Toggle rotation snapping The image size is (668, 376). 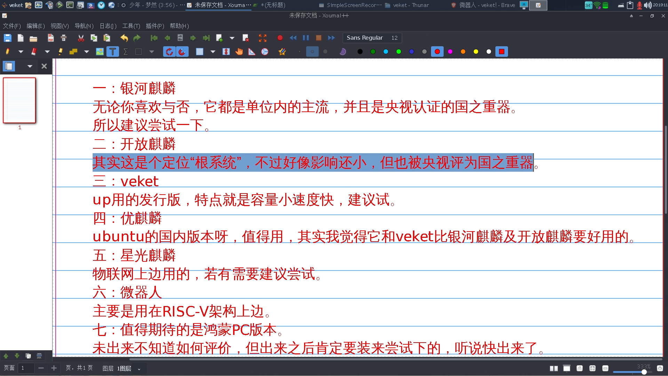pos(169,52)
